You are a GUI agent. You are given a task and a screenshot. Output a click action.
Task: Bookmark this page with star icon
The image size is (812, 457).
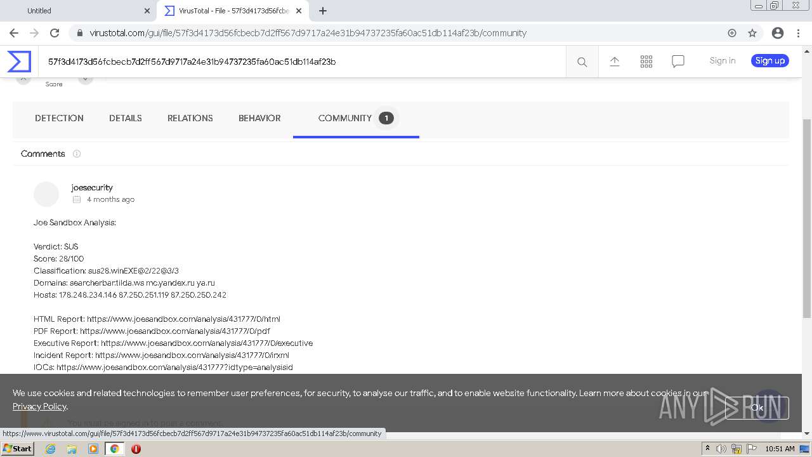pyautogui.click(x=752, y=33)
